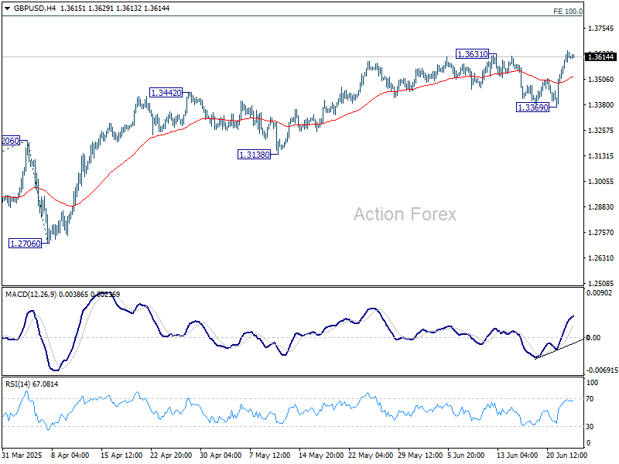The width and height of the screenshot is (619, 464).
Task: Click the Action Forex watermark text
Action: point(405,214)
